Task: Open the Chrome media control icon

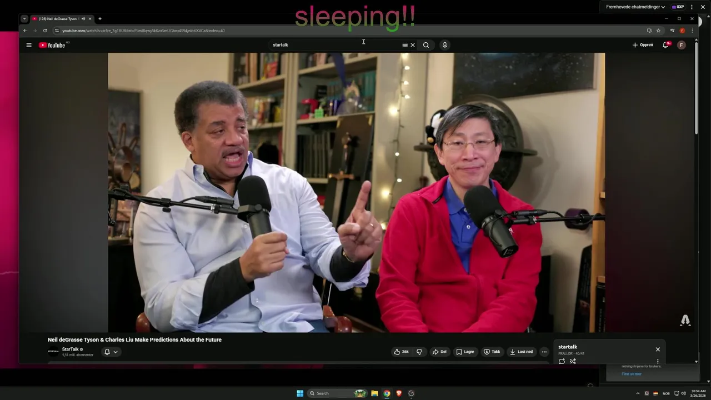Action: (672, 31)
